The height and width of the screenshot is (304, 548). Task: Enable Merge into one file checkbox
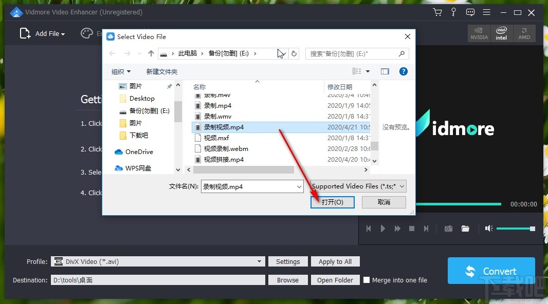[x=367, y=280]
